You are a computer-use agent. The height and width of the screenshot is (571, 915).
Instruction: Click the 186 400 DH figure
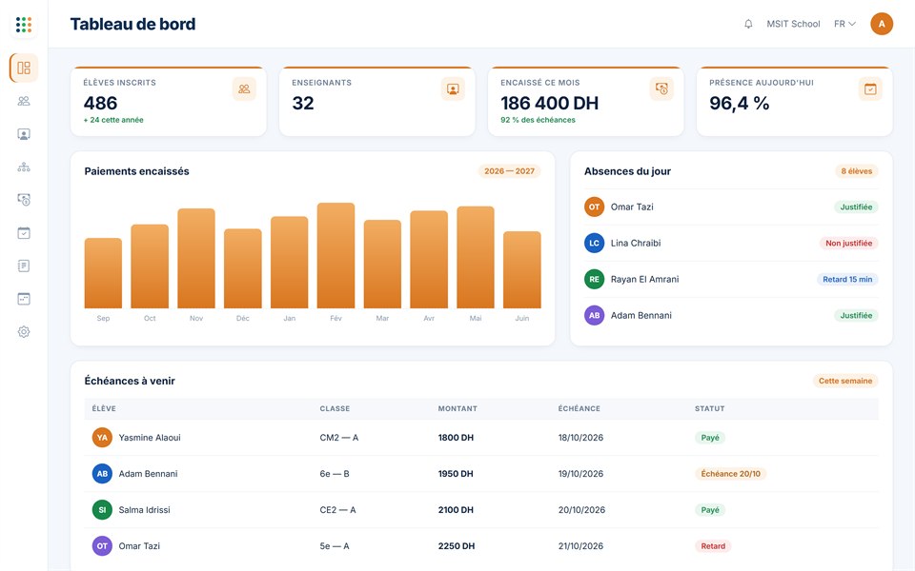click(550, 103)
